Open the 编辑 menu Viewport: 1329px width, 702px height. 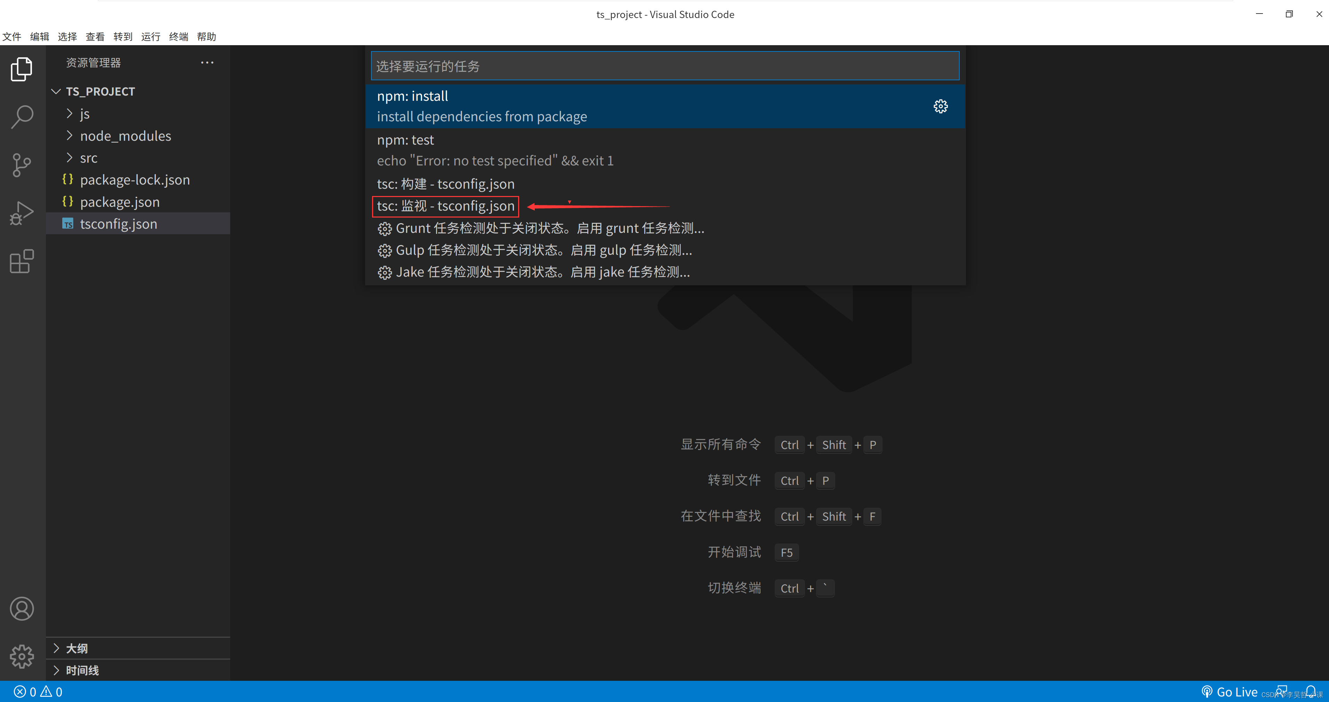coord(40,36)
